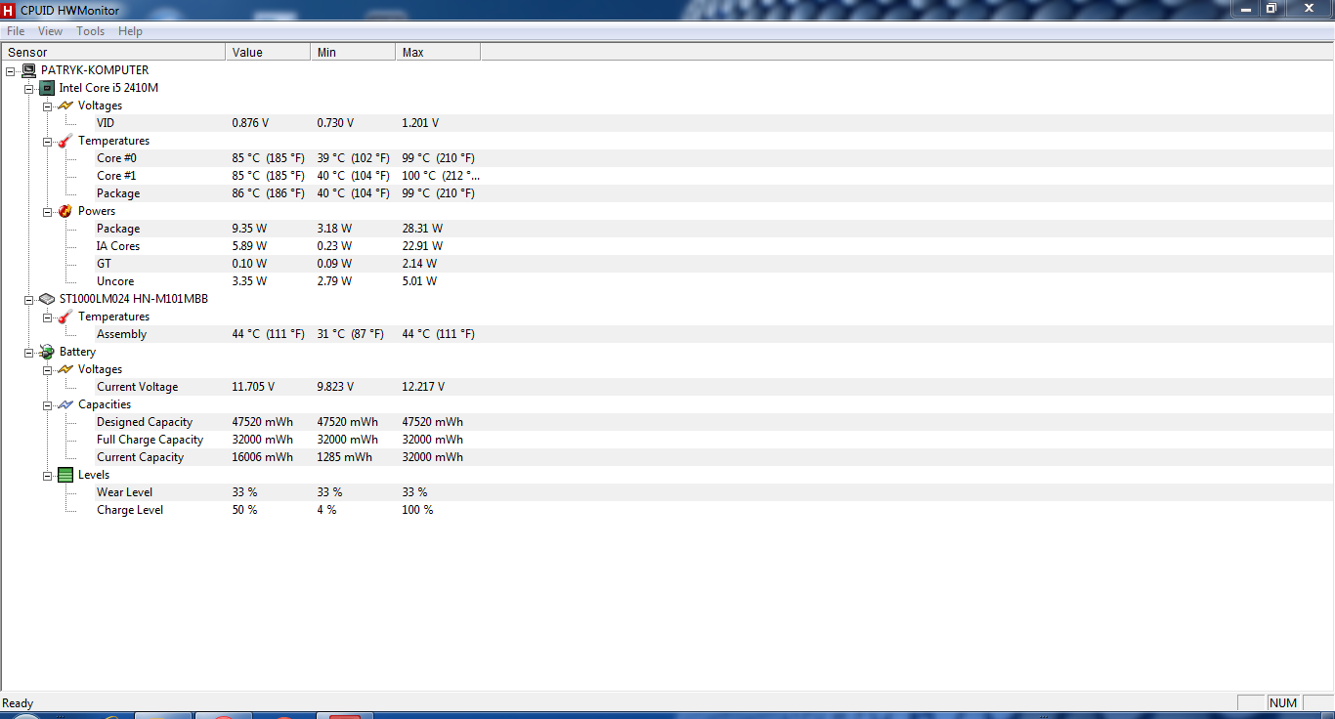Collapse the ST1000LM024 HN-M101MBB drive node

pos(29,299)
